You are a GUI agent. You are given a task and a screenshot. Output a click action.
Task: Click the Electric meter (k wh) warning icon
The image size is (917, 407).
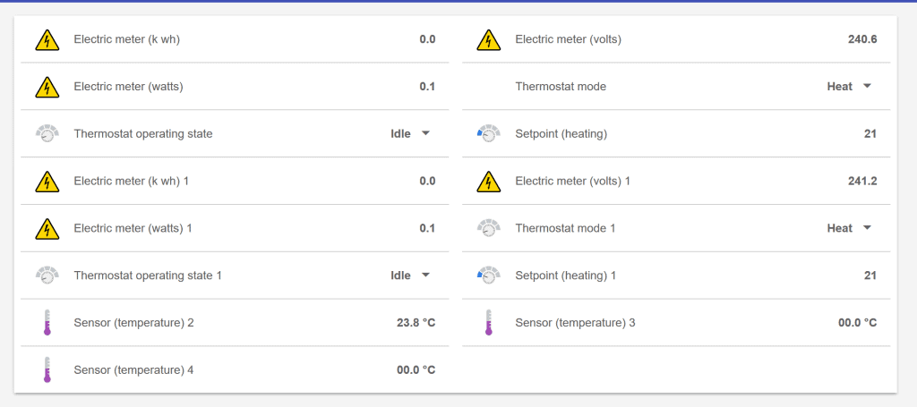pos(47,39)
